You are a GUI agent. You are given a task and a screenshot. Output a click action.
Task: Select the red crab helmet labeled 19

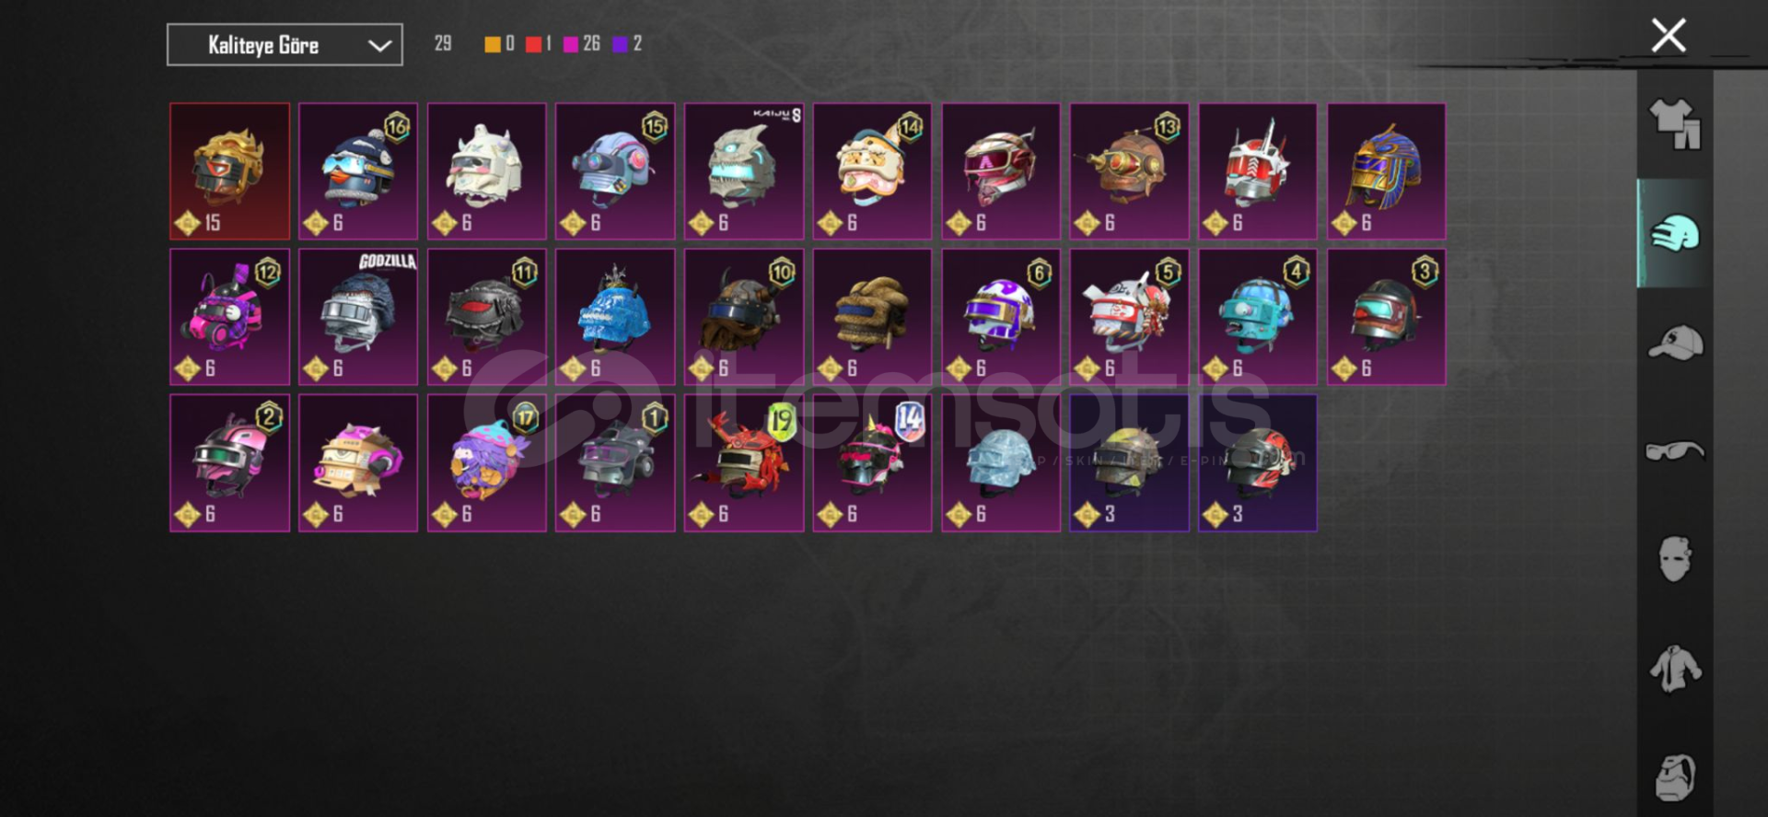point(744,463)
